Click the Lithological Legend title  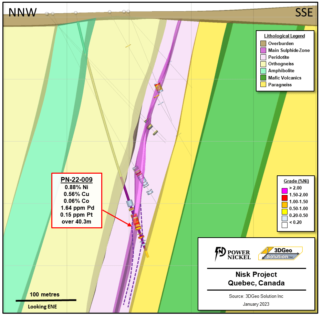tap(284, 36)
